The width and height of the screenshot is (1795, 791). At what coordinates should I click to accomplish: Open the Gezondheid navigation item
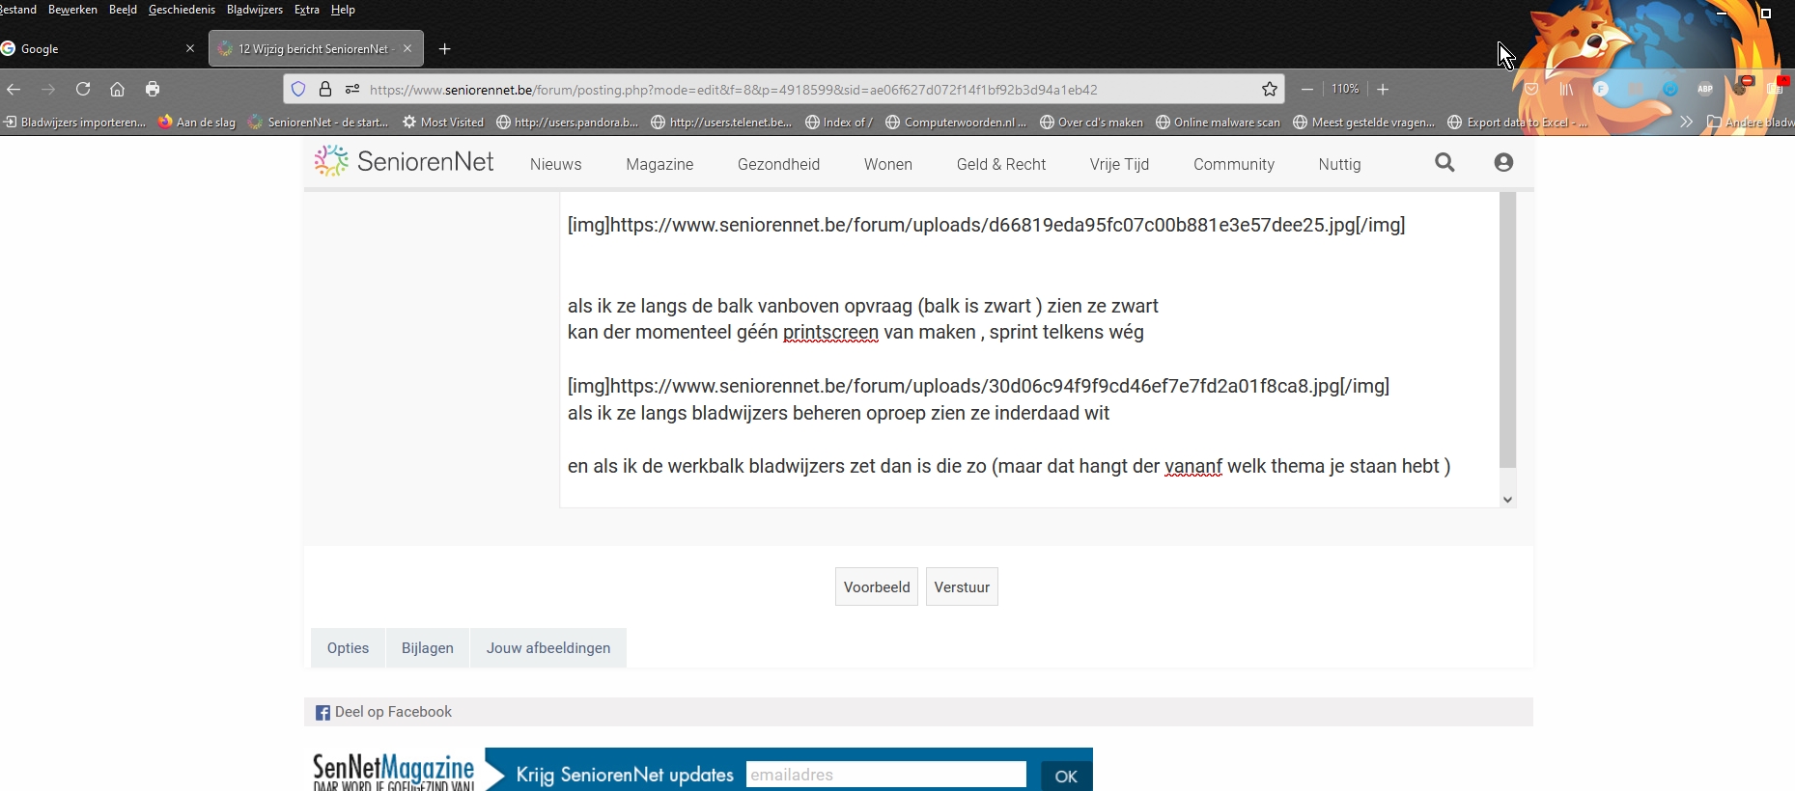(x=778, y=164)
